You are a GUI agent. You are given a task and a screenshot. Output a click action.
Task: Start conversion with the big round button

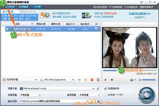click(147, 95)
